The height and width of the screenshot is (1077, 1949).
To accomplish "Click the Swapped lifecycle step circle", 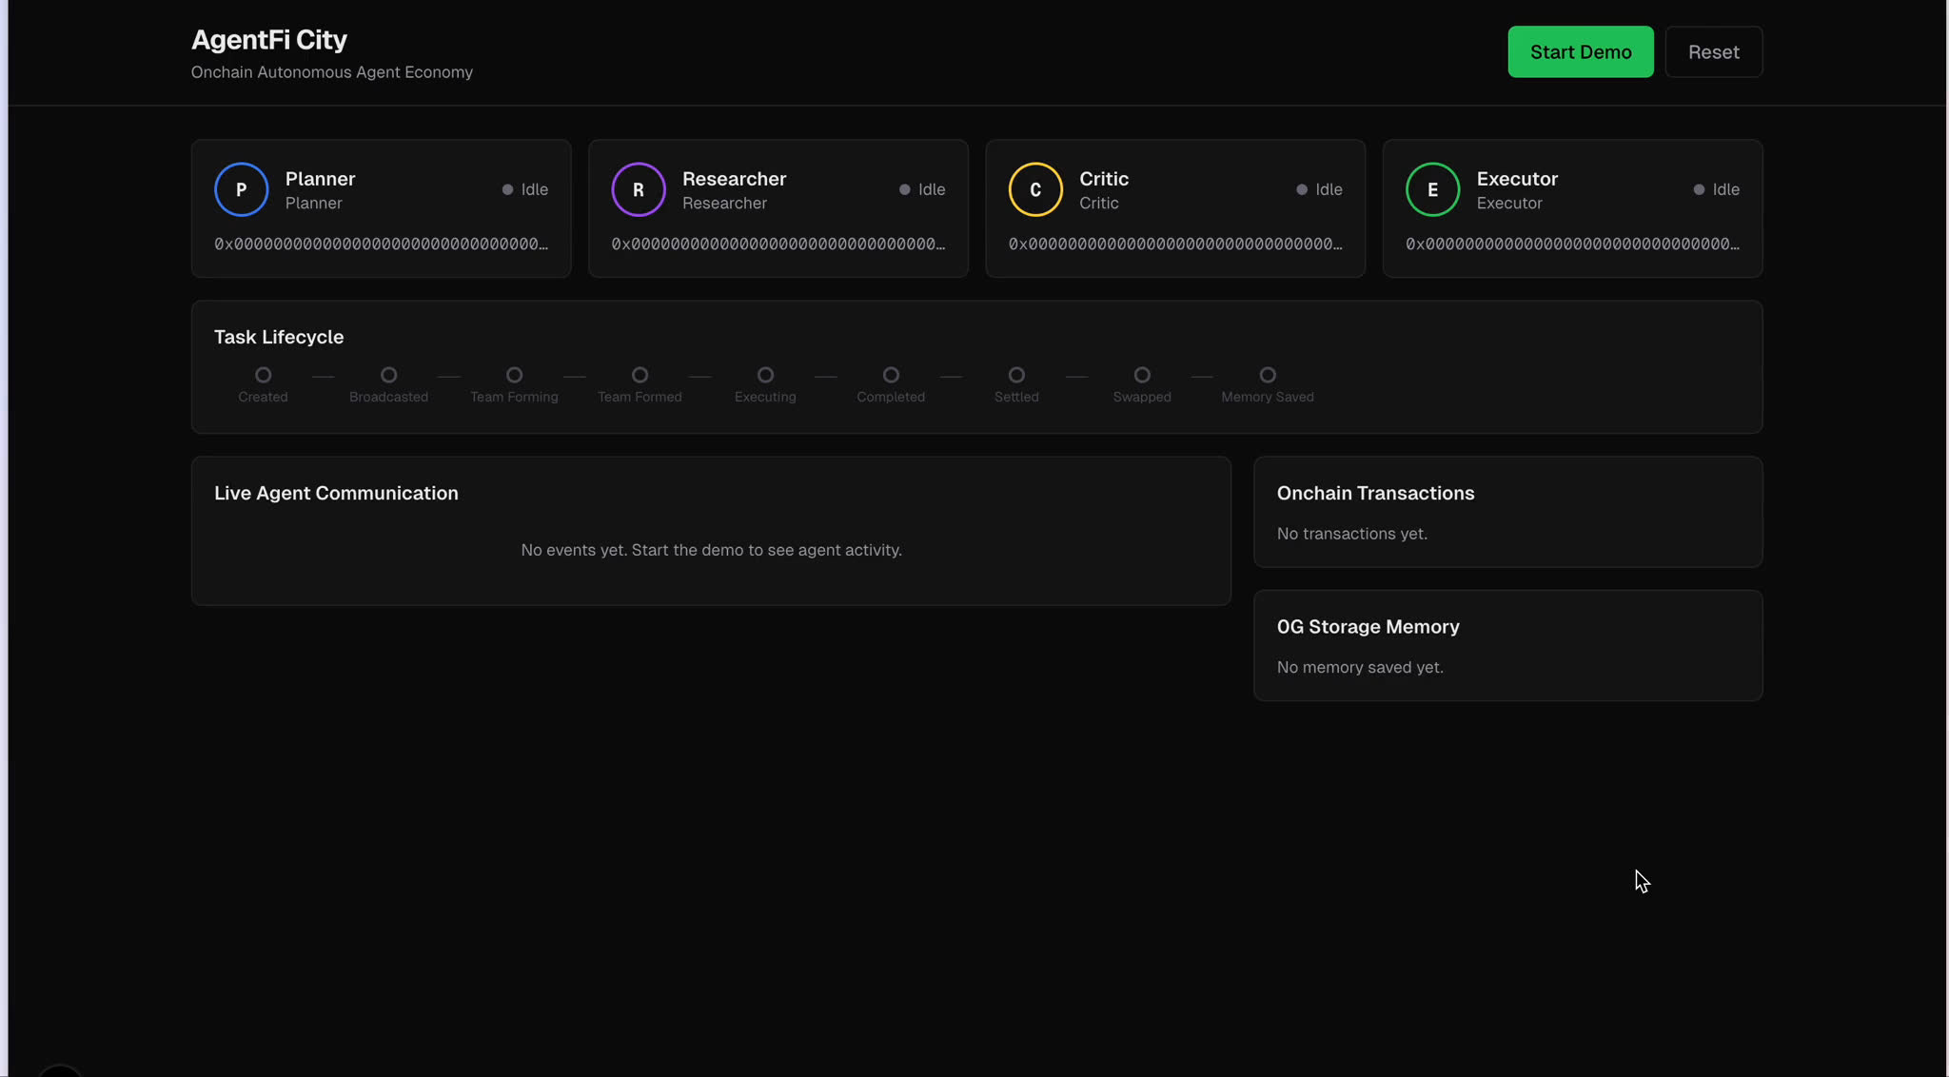I will [x=1142, y=375].
